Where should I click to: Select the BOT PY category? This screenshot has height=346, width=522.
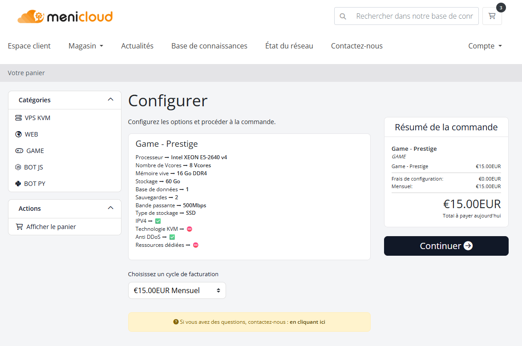[x=65, y=184]
